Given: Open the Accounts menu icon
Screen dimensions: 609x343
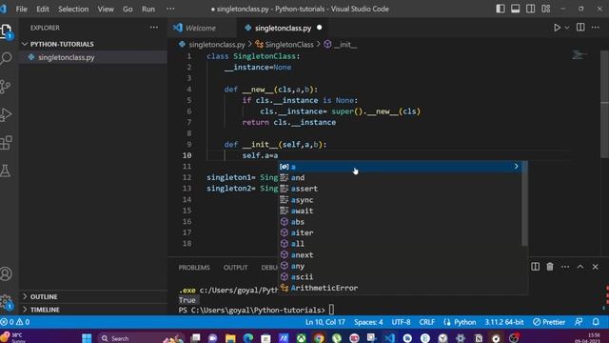Looking at the screenshot, I should [x=6, y=274].
